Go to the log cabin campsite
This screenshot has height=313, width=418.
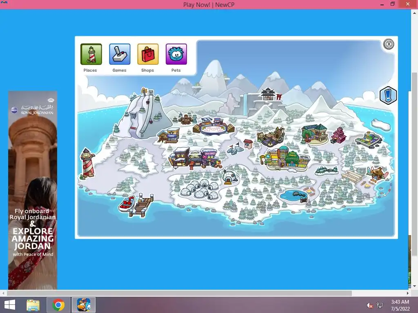point(186,119)
